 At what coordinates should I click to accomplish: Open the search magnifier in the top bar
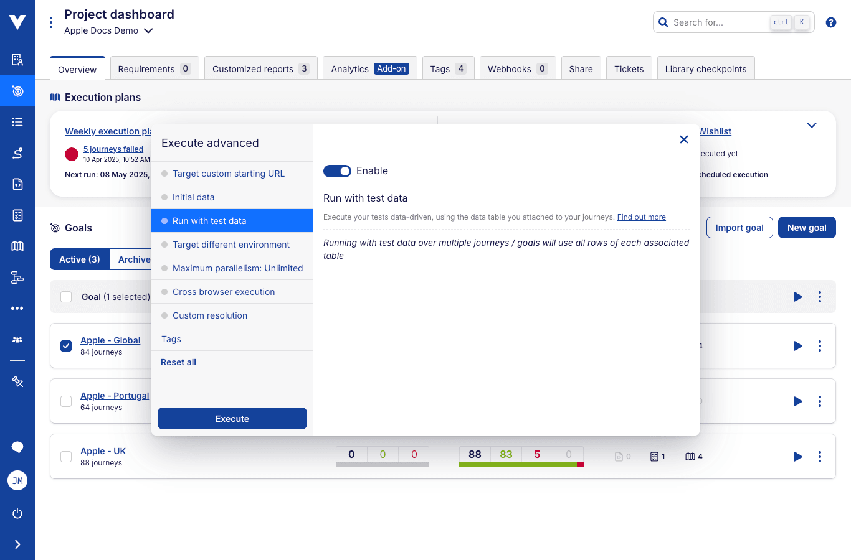[x=663, y=22]
